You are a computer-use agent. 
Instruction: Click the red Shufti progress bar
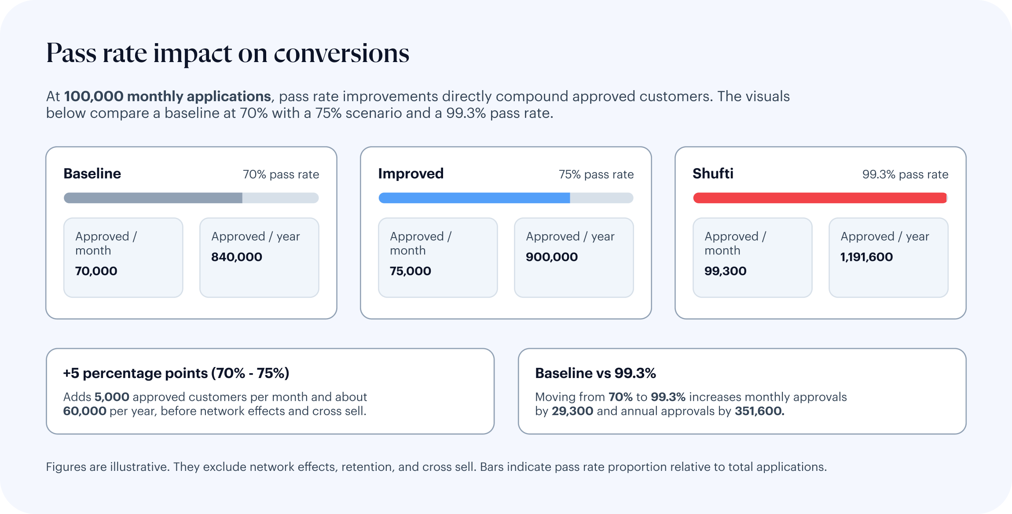[820, 198]
